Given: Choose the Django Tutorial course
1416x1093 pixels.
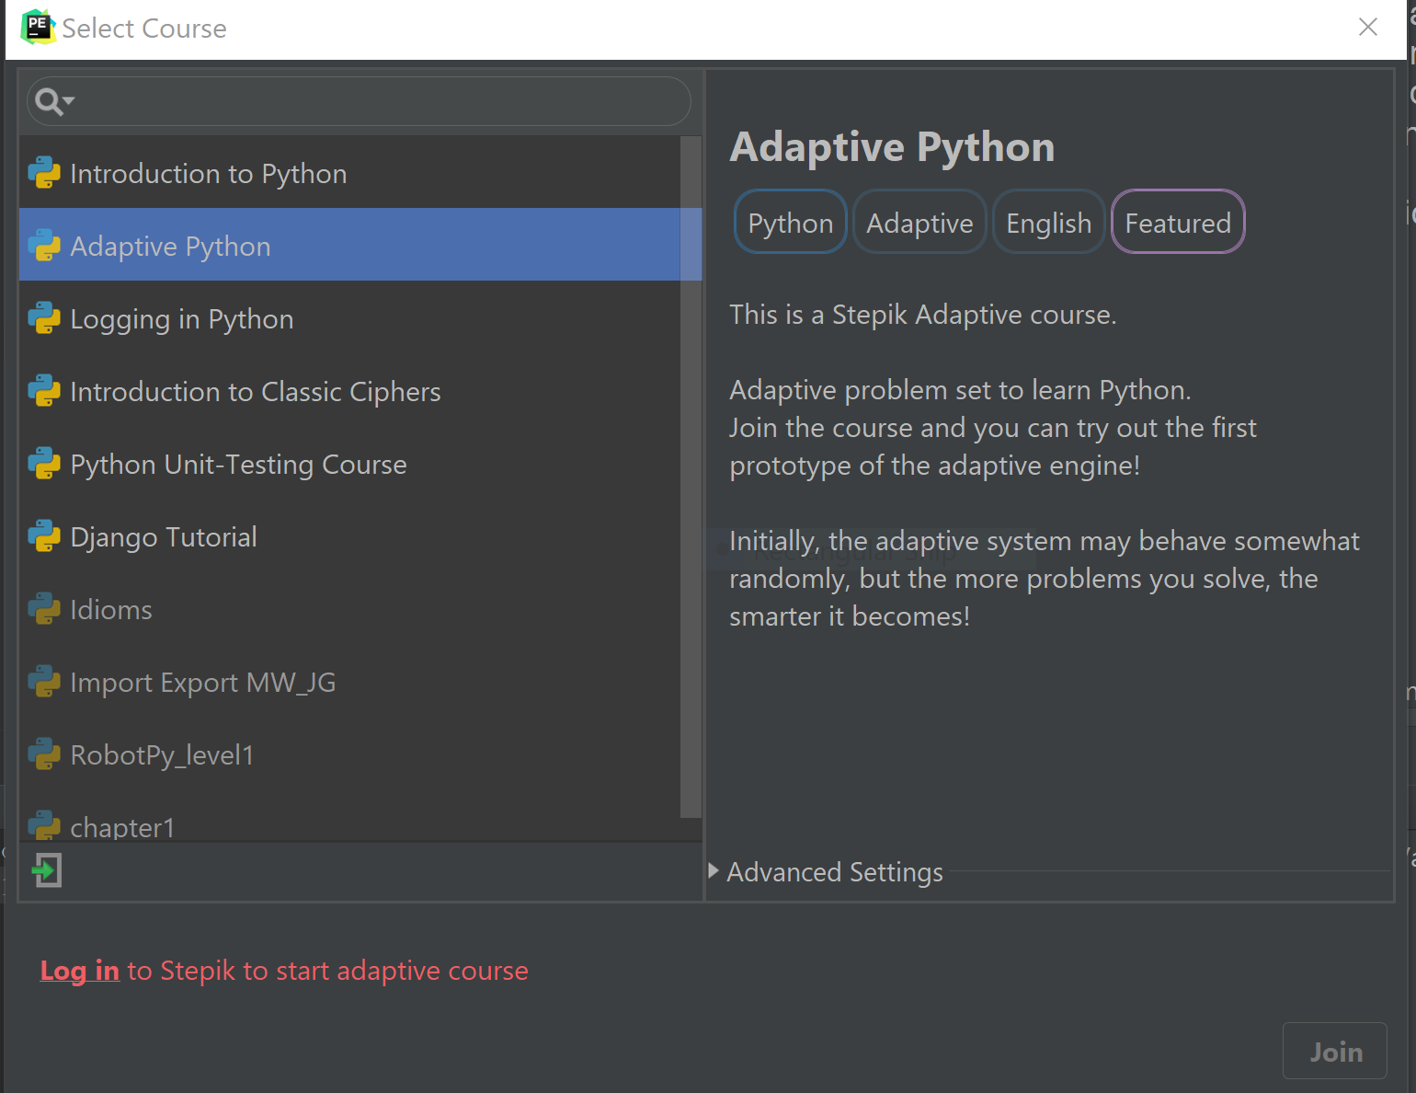Looking at the screenshot, I should [x=350, y=536].
